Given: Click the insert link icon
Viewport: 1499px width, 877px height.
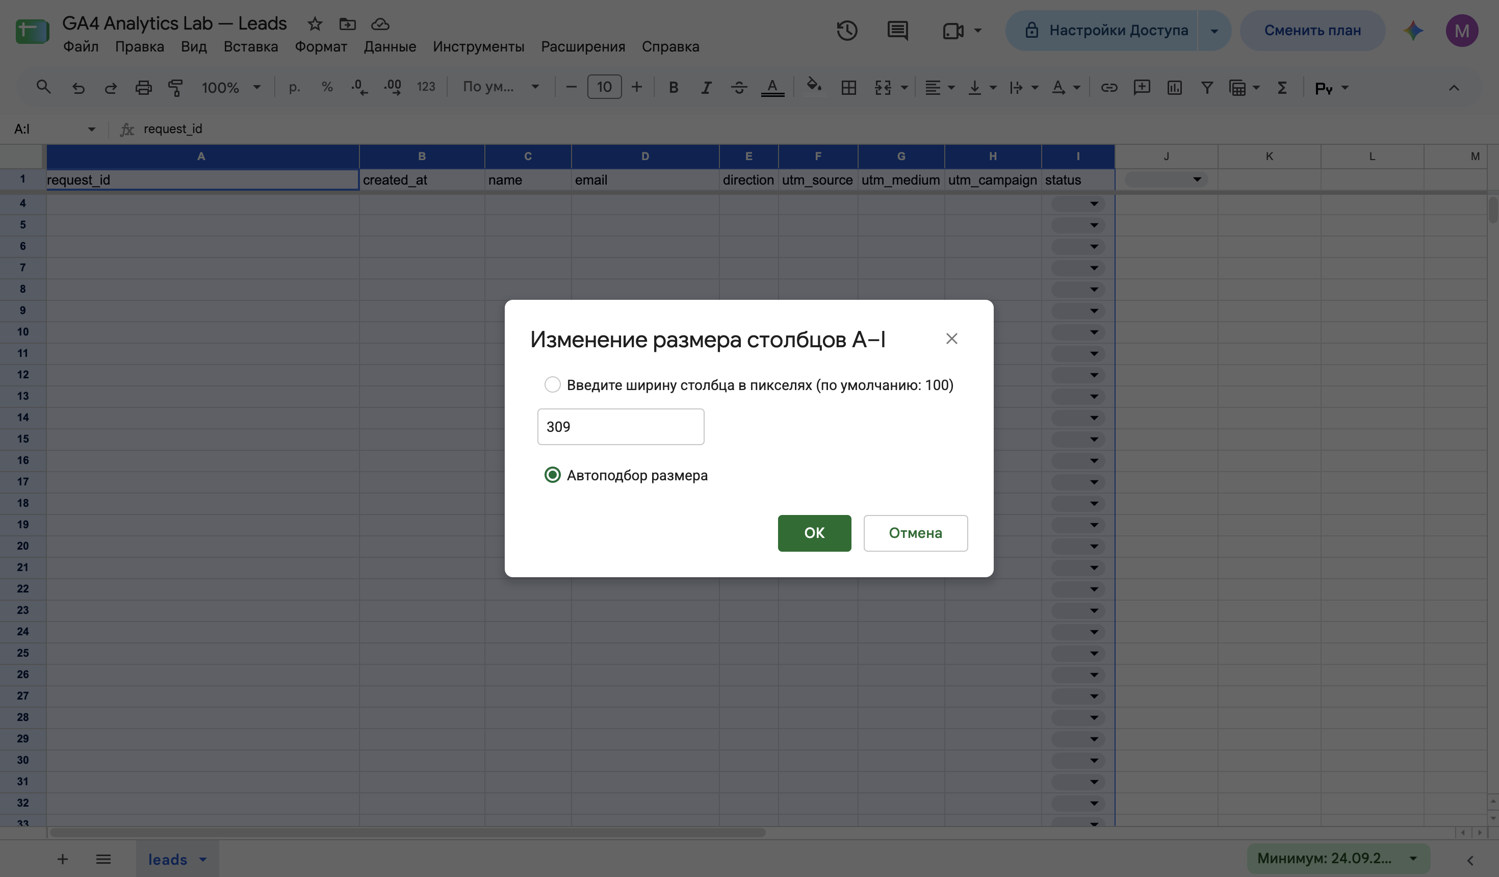Looking at the screenshot, I should coord(1109,88).
